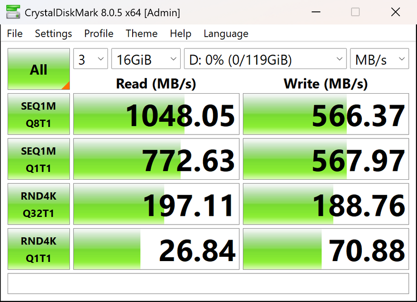Select the 197.11 read result
This screenshot has width=417, height=302.
156,204
